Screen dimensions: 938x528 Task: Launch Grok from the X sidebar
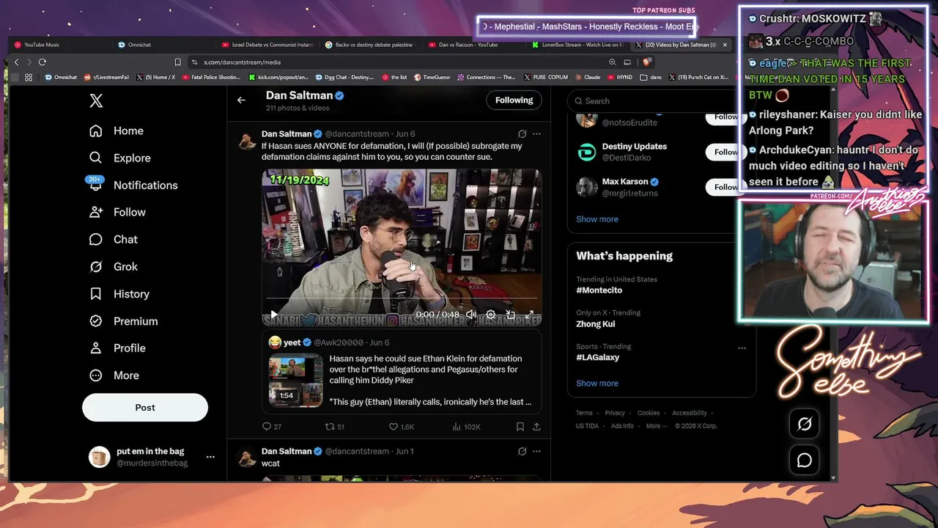click(x=114, y=266)
